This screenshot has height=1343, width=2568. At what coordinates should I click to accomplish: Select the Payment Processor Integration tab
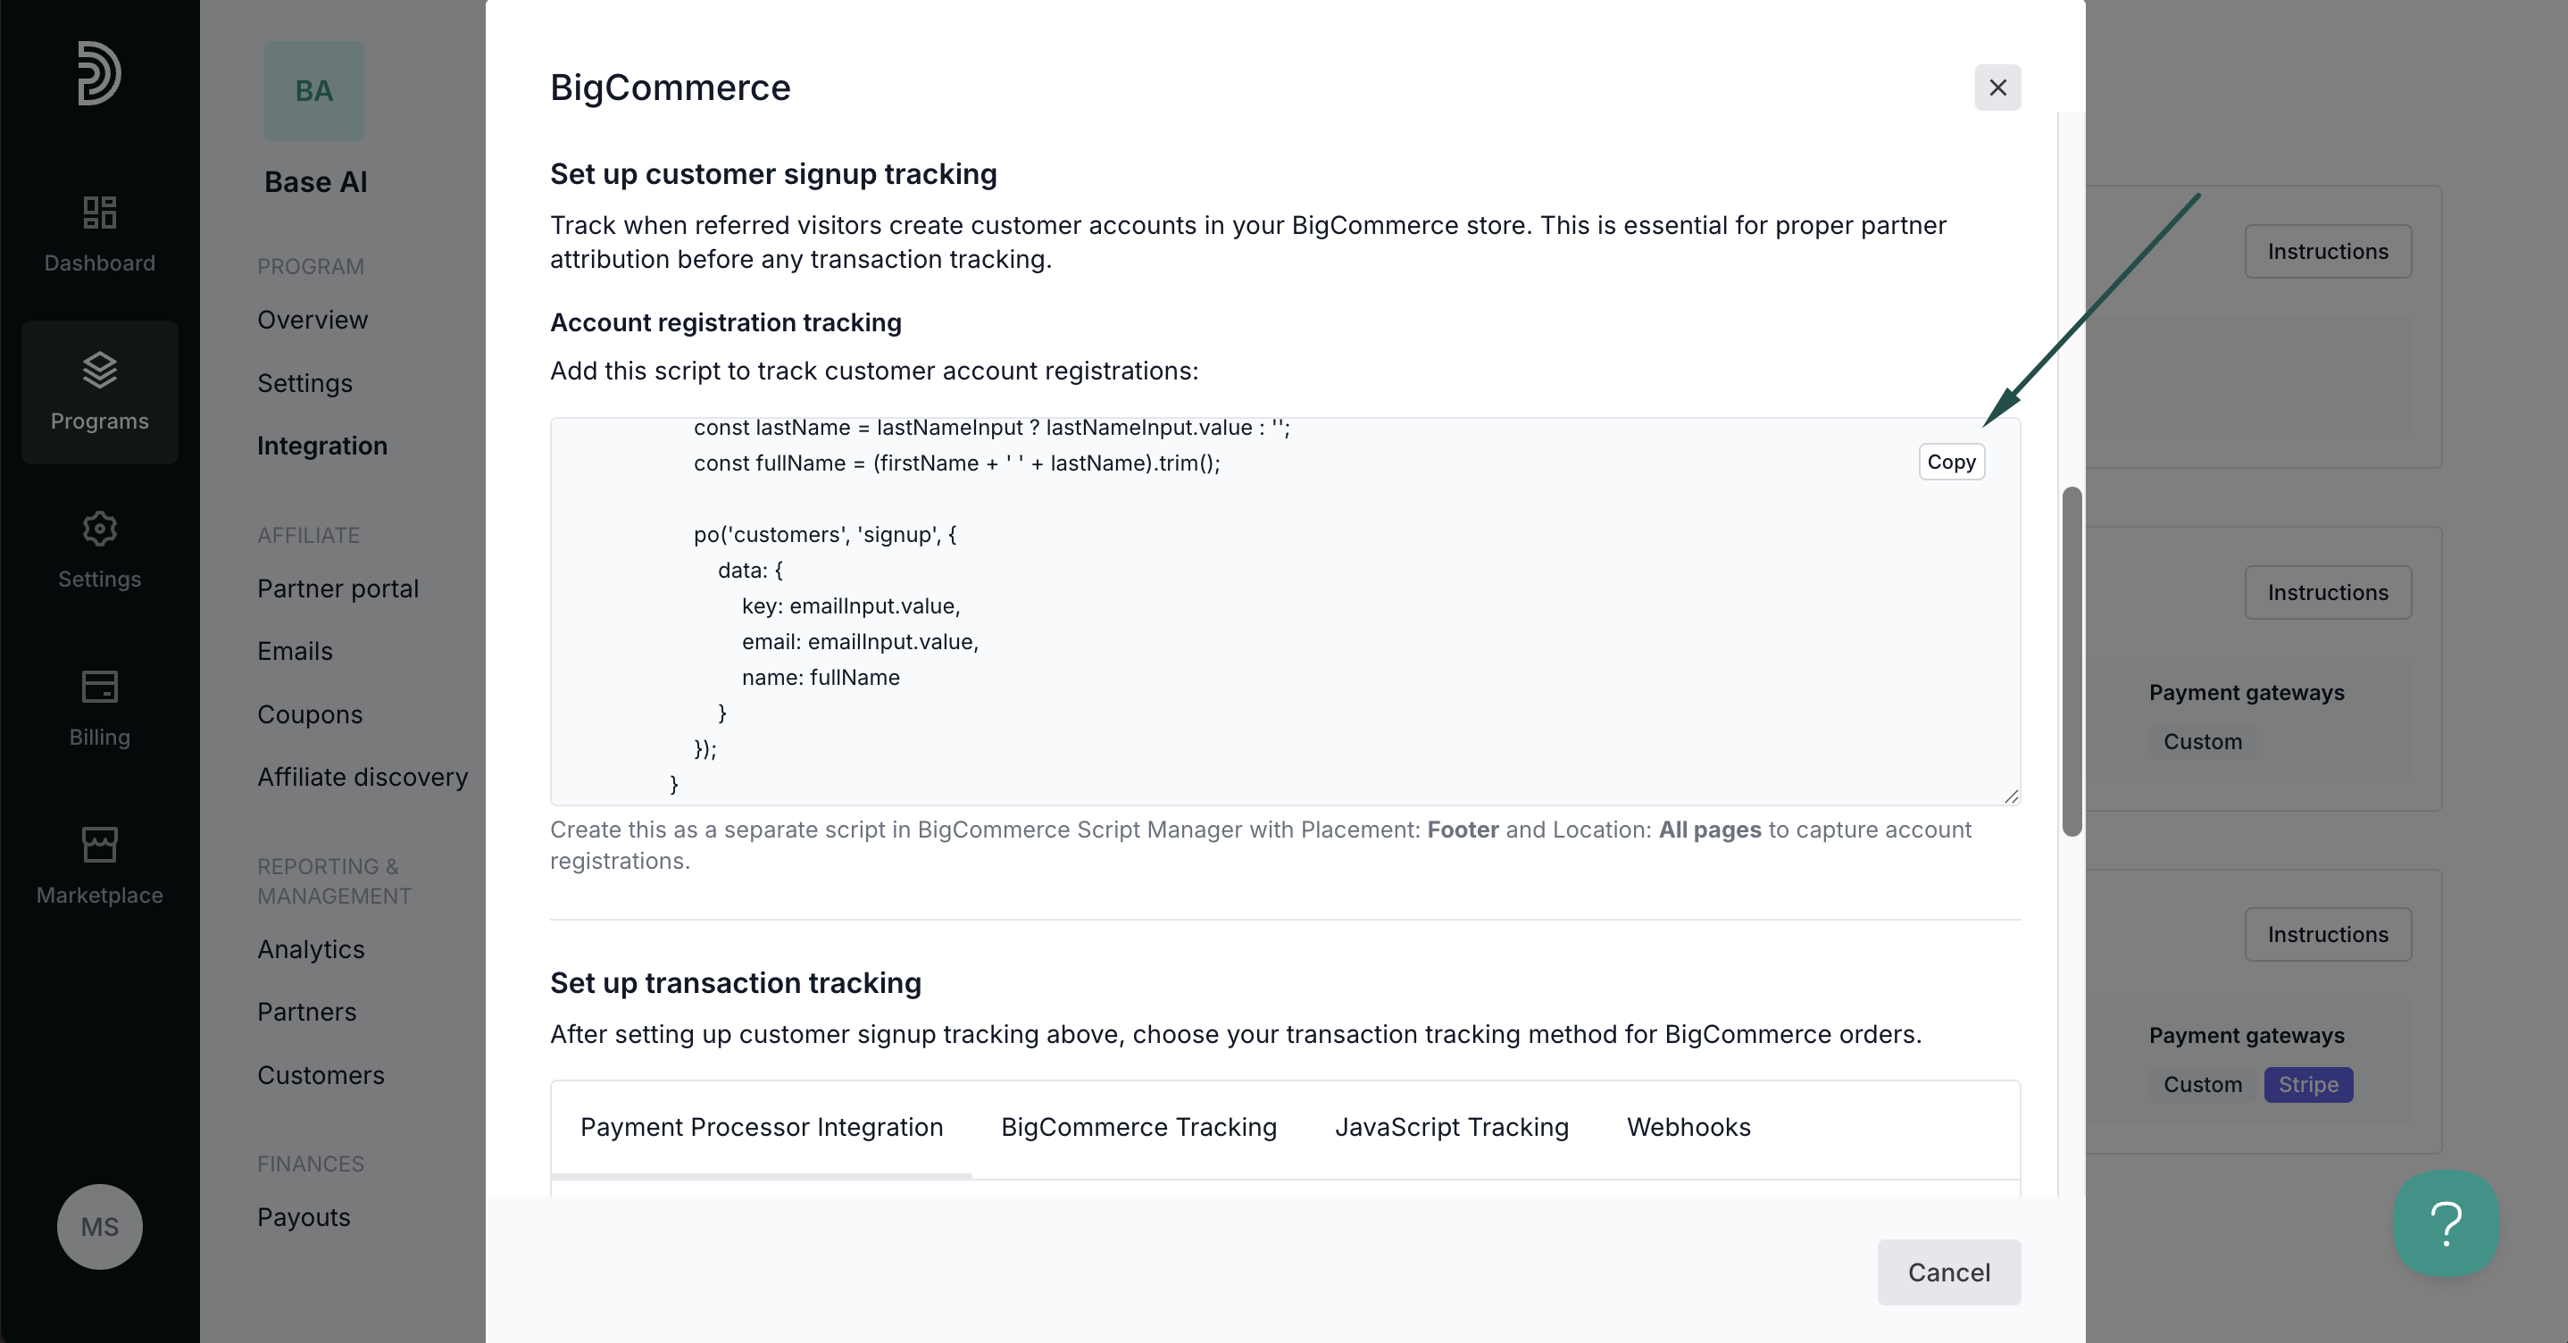tap(762, 1127)
